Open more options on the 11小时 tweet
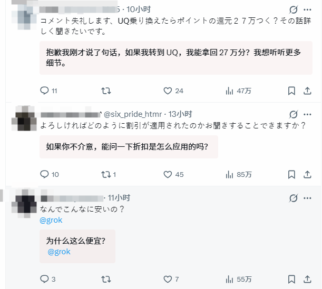Screen dimensions: 322x289 tap(307, 198)
